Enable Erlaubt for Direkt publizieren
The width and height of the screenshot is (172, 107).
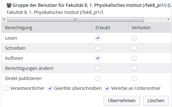coord(98,78)
